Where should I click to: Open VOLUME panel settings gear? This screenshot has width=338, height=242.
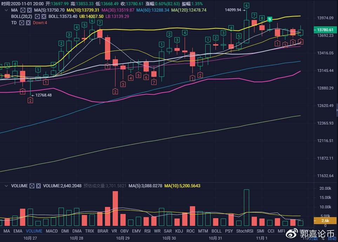pos(32,186)
